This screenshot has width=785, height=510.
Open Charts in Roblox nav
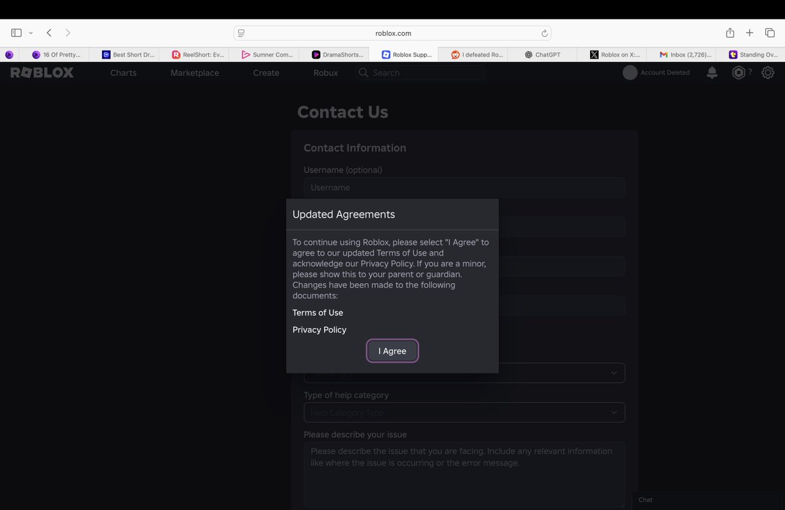point(123,73)
